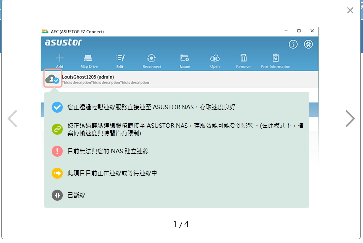363x243 pixels.
Task: Select the Mount toolbar icon
Action: [x=184, y=58]
